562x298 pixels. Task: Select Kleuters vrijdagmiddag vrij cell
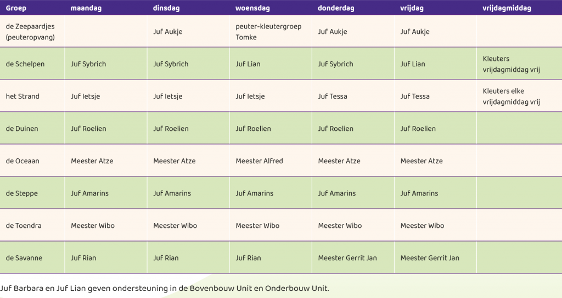[x=512, y=64]
